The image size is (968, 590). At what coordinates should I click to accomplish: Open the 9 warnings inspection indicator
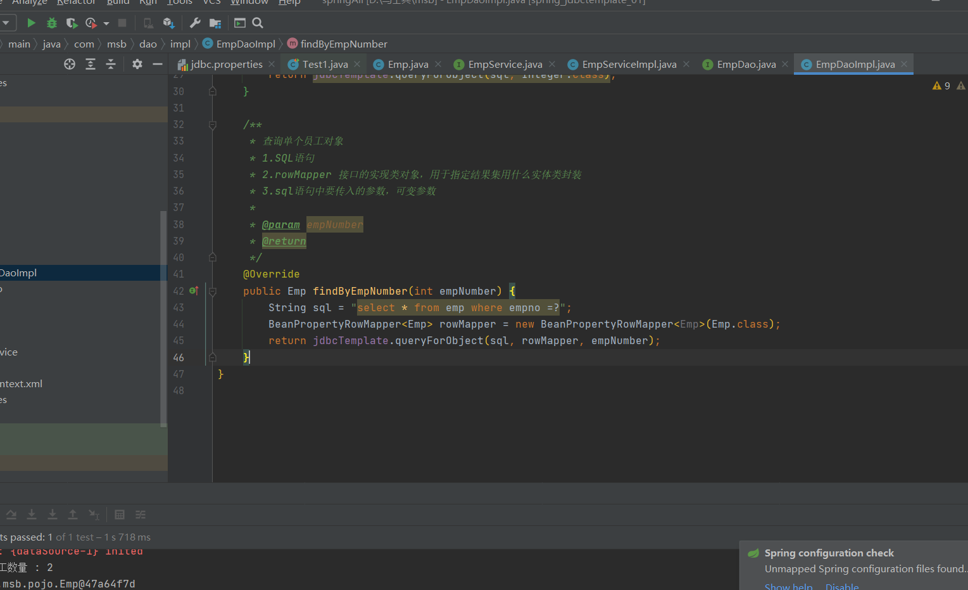pyautogui.click(x=941, y=86)
